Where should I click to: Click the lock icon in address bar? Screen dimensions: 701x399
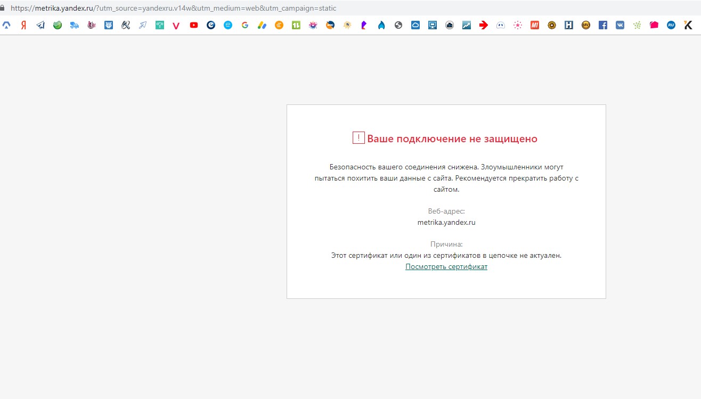(x=2, y=9)
